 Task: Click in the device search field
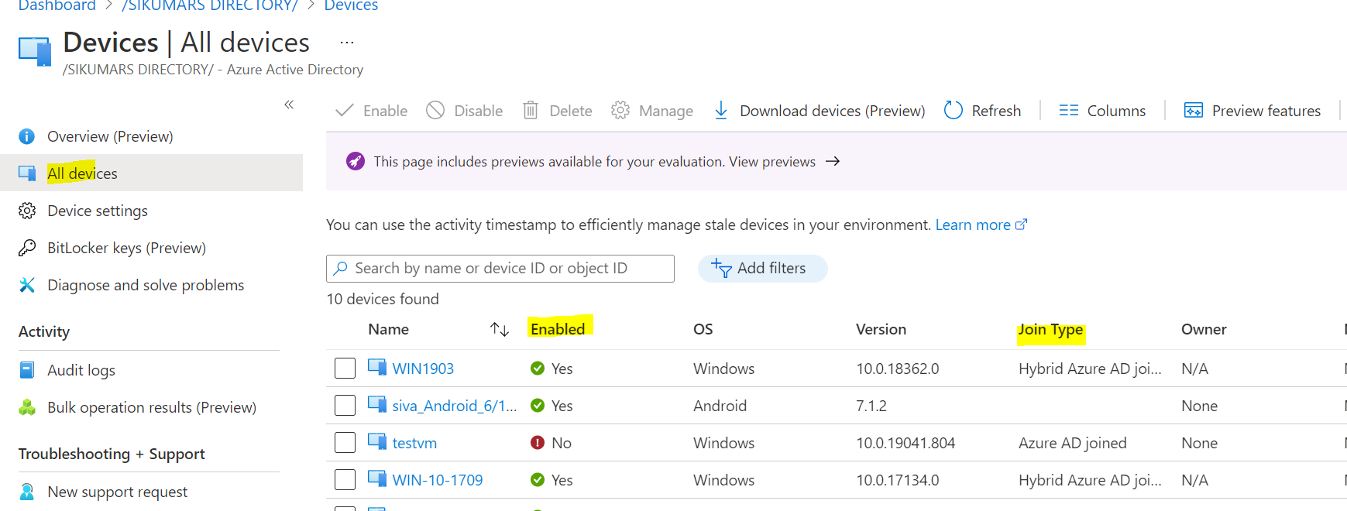(x=500, y=268)
